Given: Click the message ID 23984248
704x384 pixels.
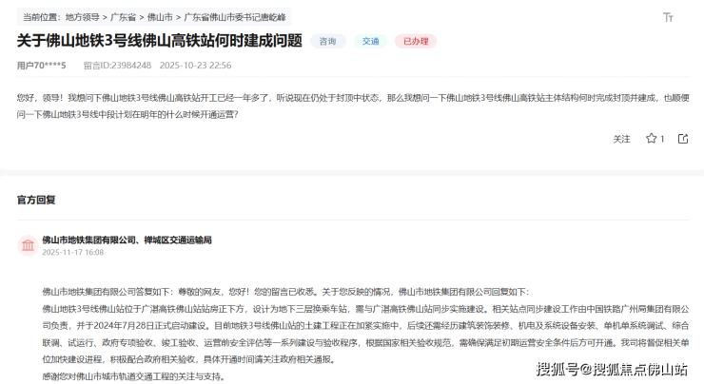Looking at the screenshot, I should (x=117, y=65).
